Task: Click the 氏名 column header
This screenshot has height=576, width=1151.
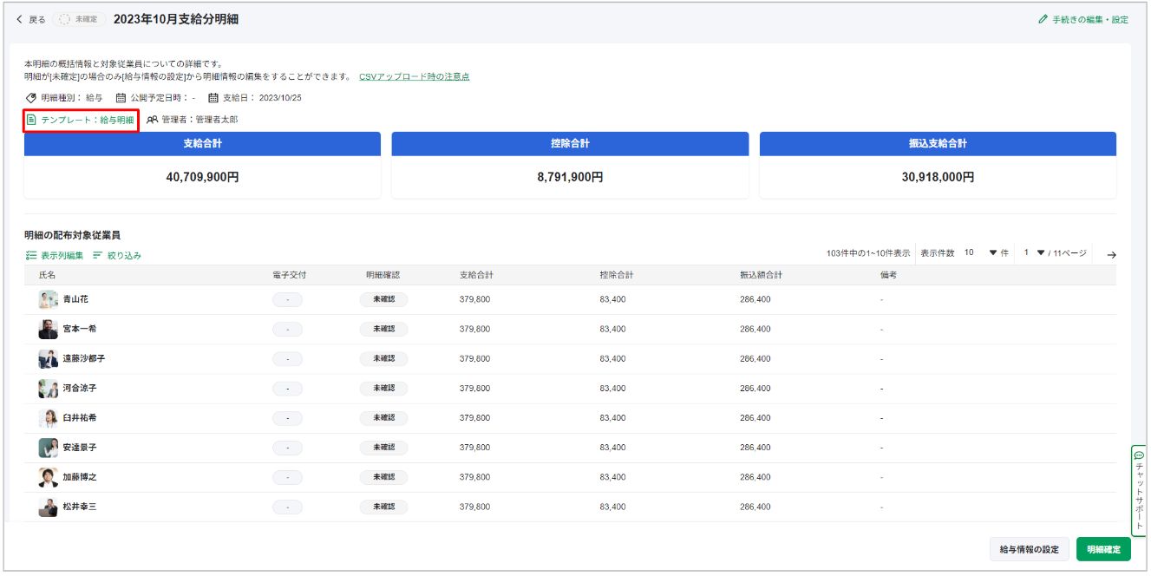Action: pyautogui.click(x=47, y=275)
